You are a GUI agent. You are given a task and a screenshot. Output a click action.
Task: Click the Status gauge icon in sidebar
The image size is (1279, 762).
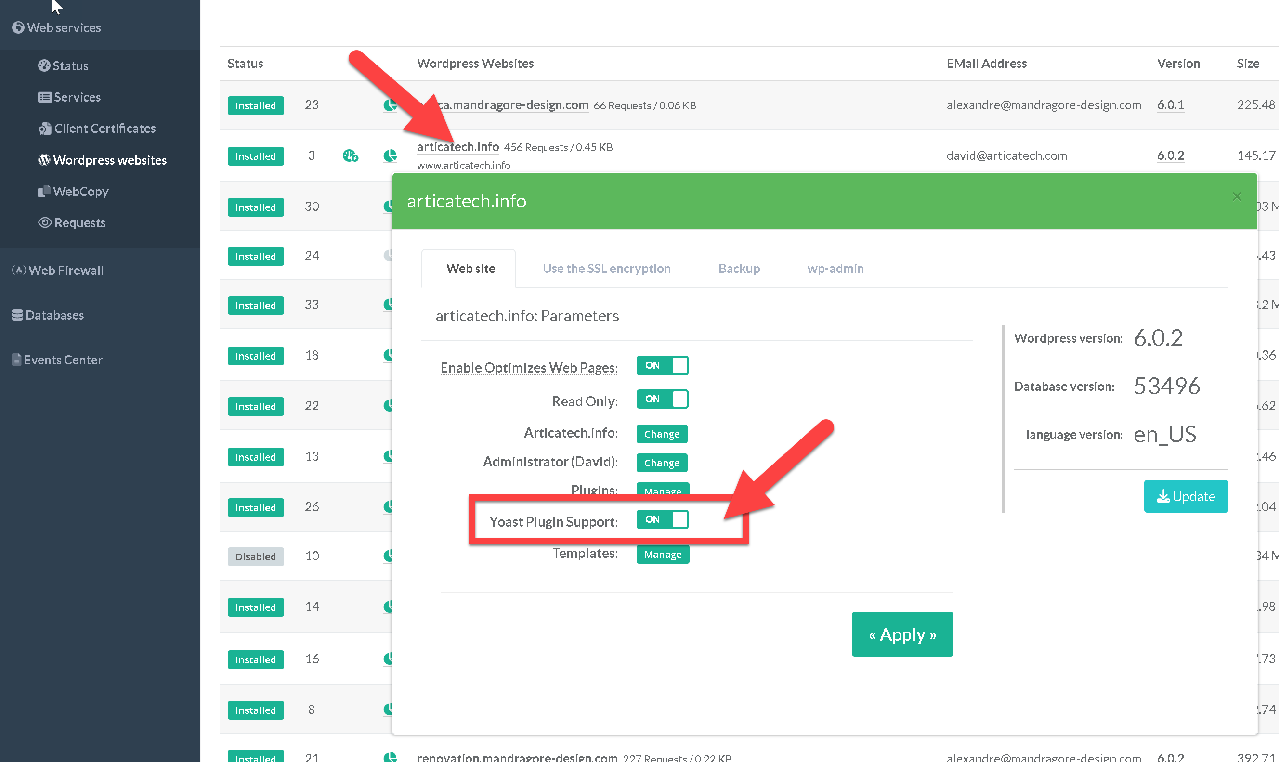(x=44, y=66)
